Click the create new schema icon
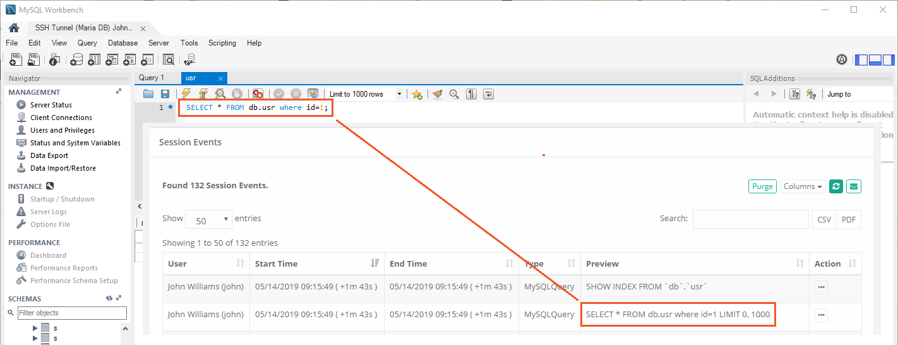 (77, 60)
